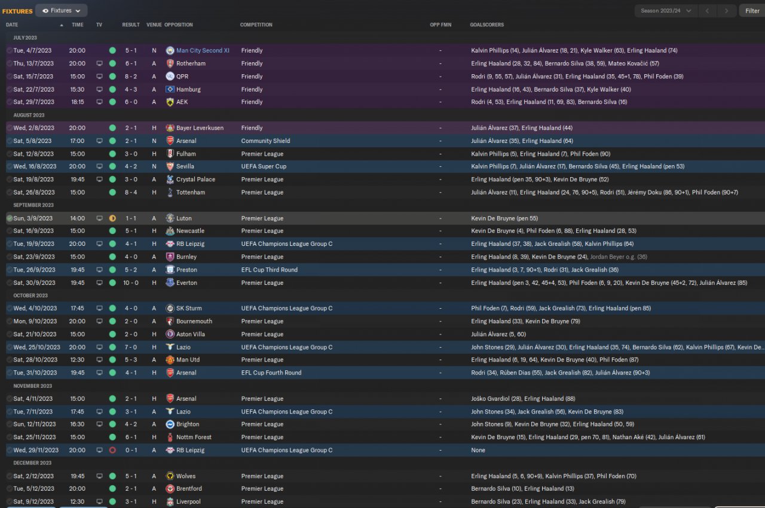Toggle the selection circle beside Sat, 25/11/2023

pos(10,437)
